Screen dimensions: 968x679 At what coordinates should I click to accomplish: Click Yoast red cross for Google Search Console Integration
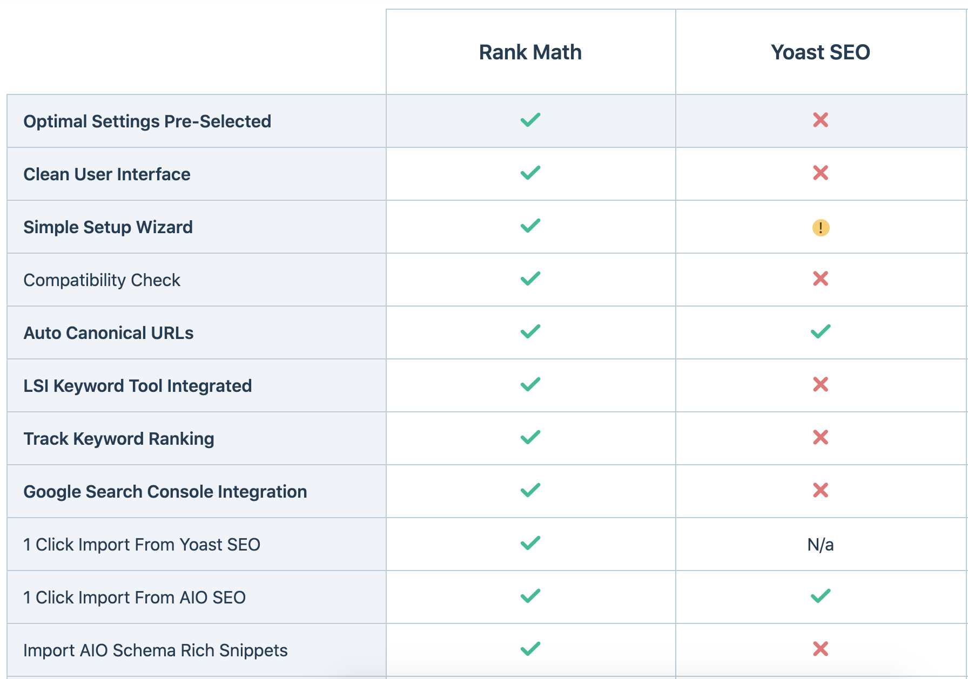(x=821, y=490)
